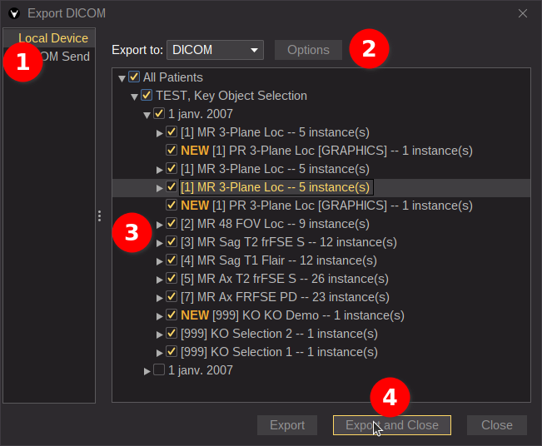Uncheck the highlighted MR 3-Plane Loc series

(172, 186)
